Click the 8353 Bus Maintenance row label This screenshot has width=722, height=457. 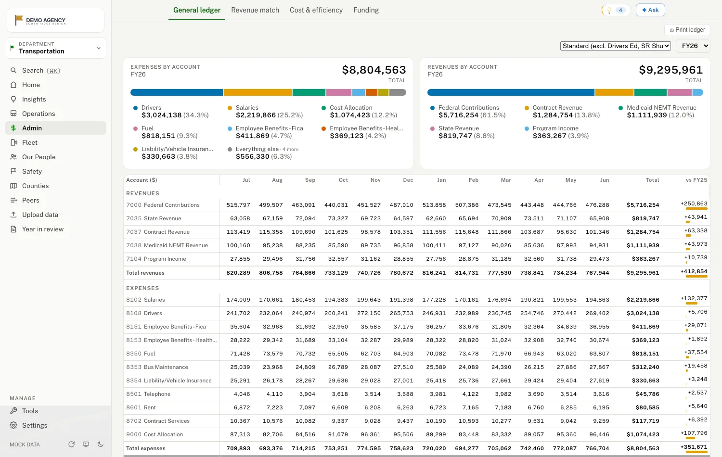[x=157, y=367]
